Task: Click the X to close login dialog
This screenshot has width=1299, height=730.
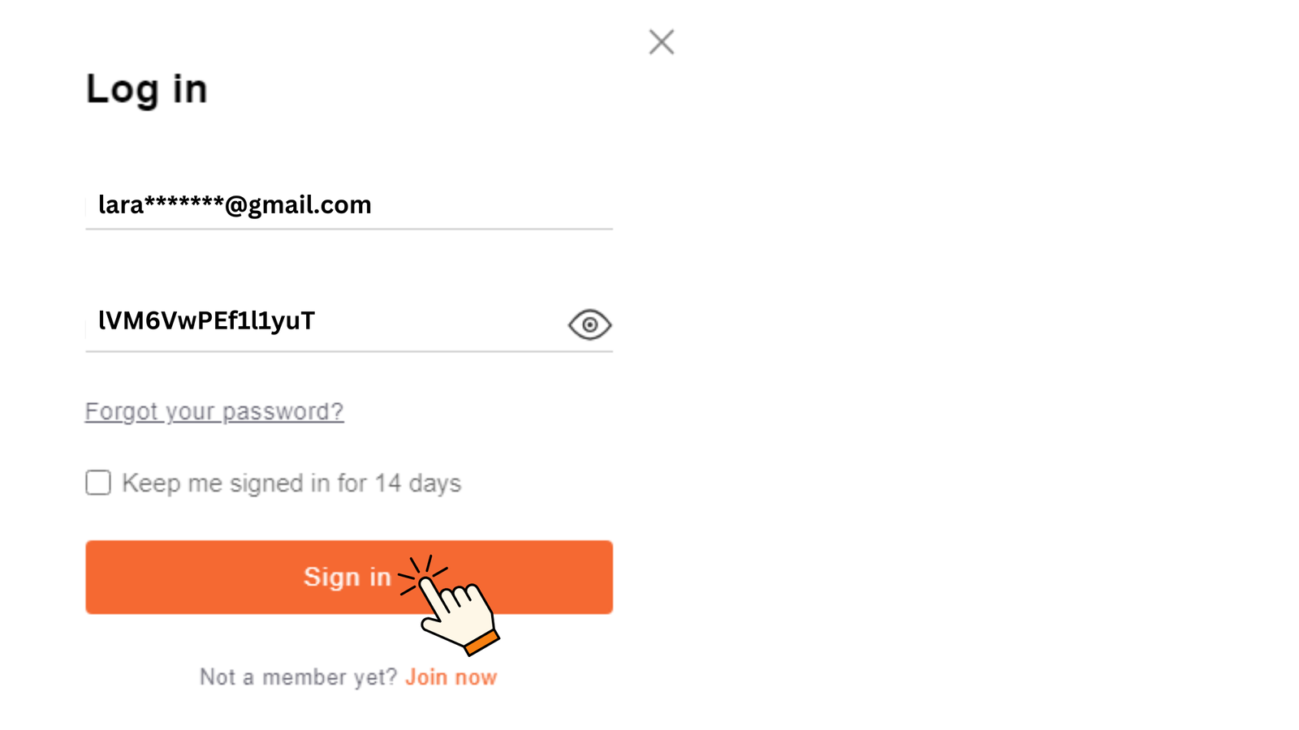Action: coord(660,41)
